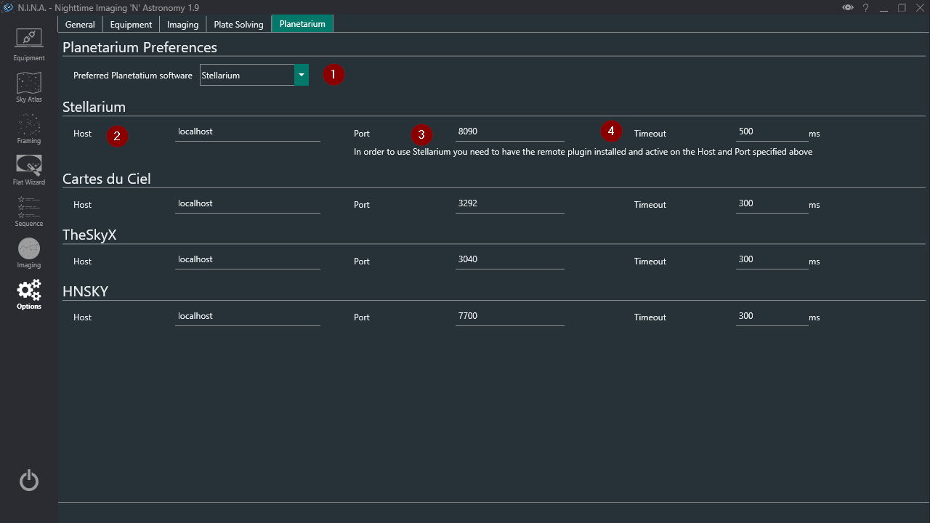
Task: Click the Stellarium remote plugin note text
Action: tap(583, 152)
